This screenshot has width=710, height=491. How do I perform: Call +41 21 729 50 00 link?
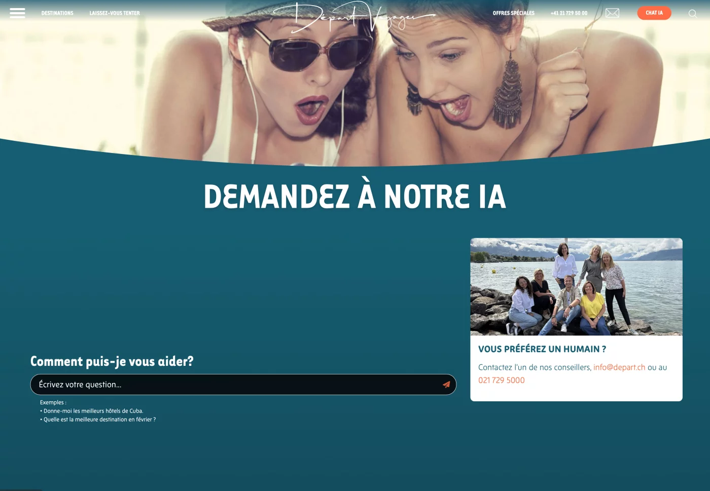(569, 13)
